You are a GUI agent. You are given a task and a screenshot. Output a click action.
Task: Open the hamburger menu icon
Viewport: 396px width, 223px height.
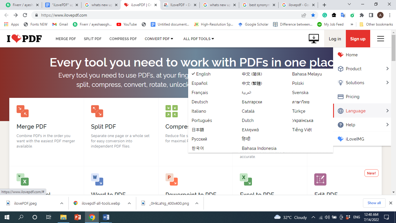381,39
